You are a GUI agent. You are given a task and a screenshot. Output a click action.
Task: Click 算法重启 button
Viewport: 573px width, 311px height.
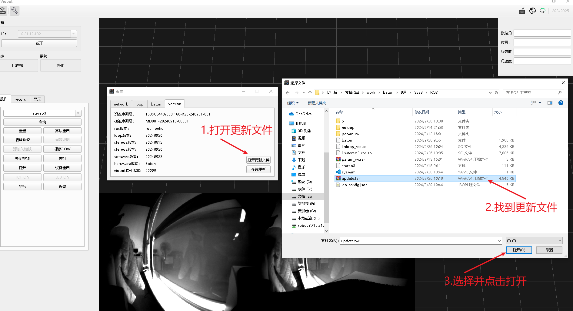[62, 131]
